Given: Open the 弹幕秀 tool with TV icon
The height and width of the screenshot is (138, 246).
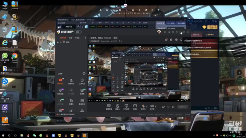Looking at the screenshot, I should pyautogui.click(x=71, y=102).
